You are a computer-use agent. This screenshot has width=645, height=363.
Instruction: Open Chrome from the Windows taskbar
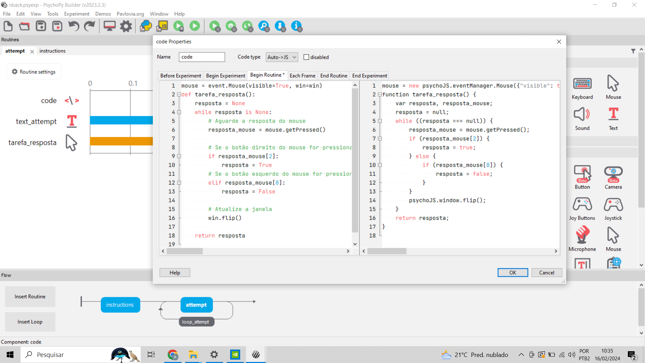pyautogui.click(x=173, y=355)
